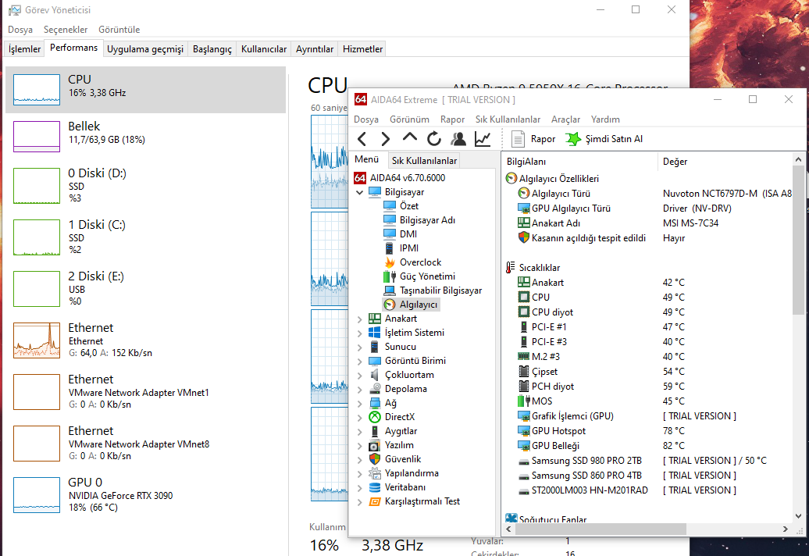809x556 pixels.
Task: Select the 2 Diski (E:) USB performance item
Action: click(x=145, y=289)
